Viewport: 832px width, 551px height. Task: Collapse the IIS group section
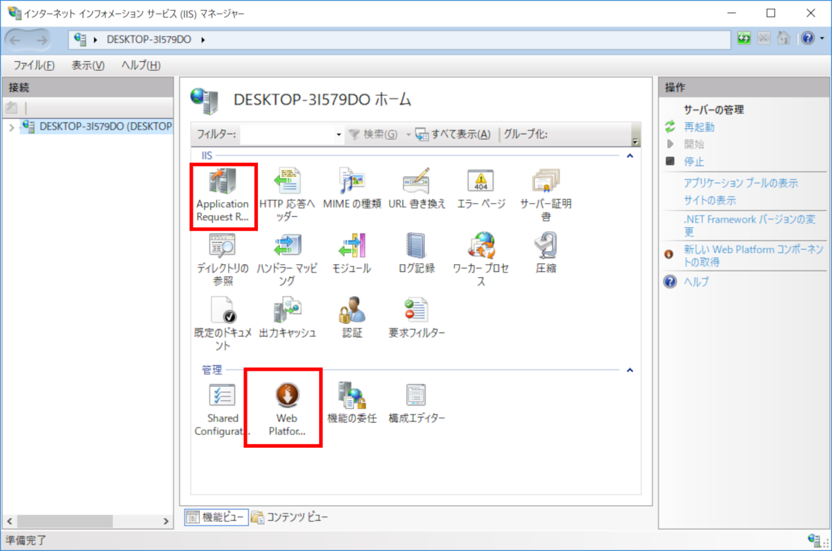click(630, 156)
